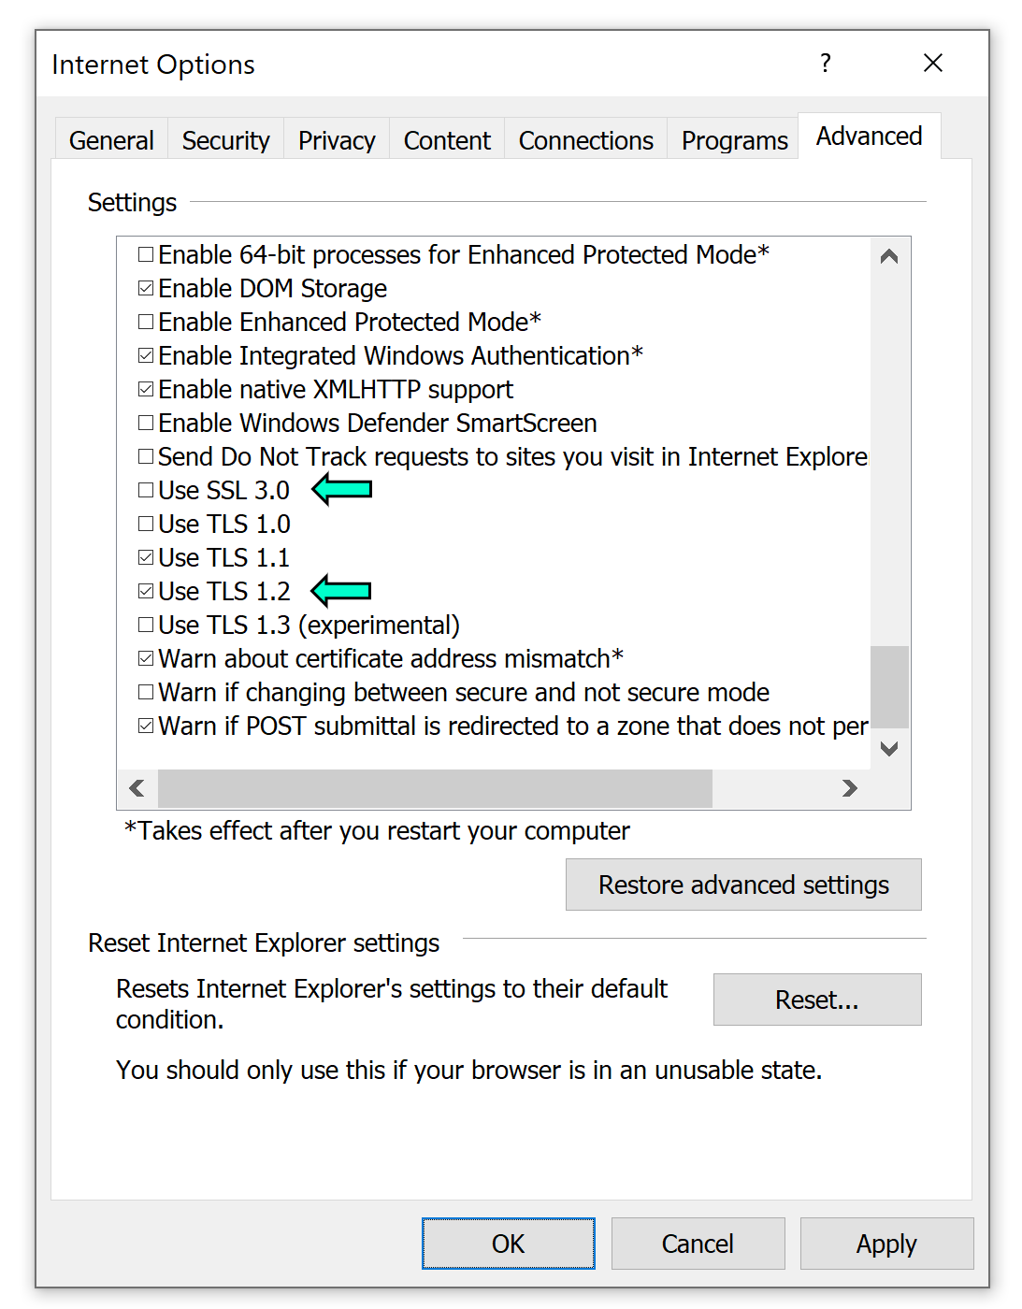This screenshot has height=1309, width=1022.
Task: Uncheck the Use TLS 1.2 option
Action: pos(146,591)
